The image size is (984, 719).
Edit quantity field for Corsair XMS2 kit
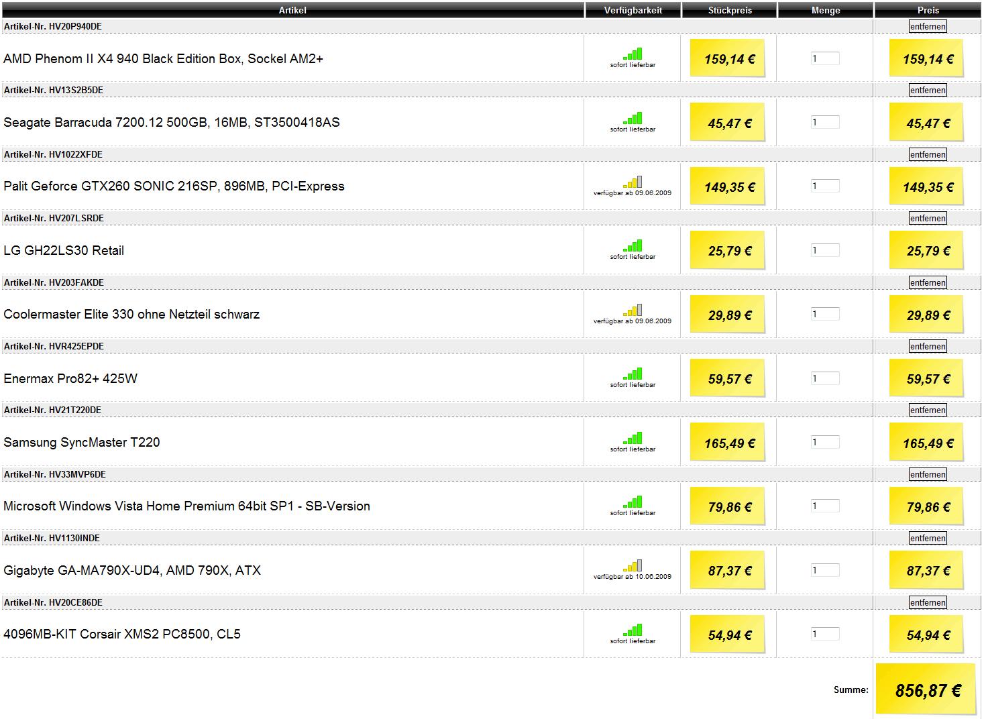point(825,634)
